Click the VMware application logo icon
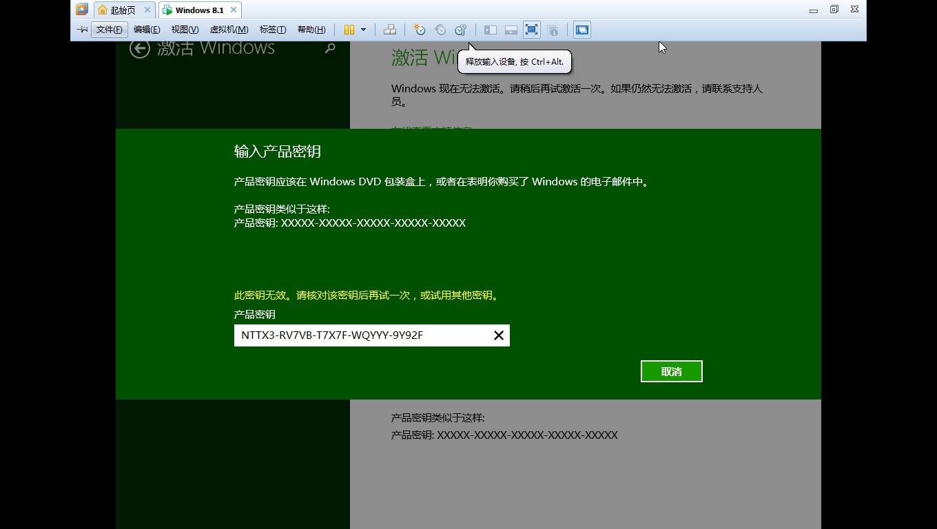This screenshot has height=529, width=937. point(82,10)
